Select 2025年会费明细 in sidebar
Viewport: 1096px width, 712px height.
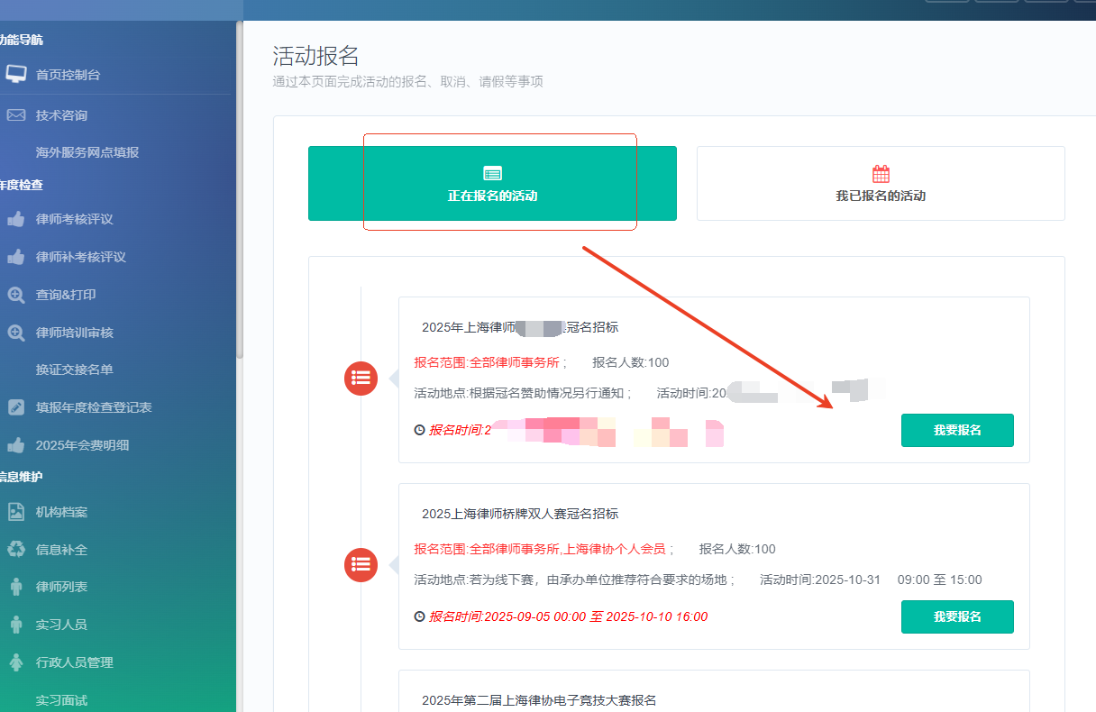pyautogui.click(x=82, y=445)
